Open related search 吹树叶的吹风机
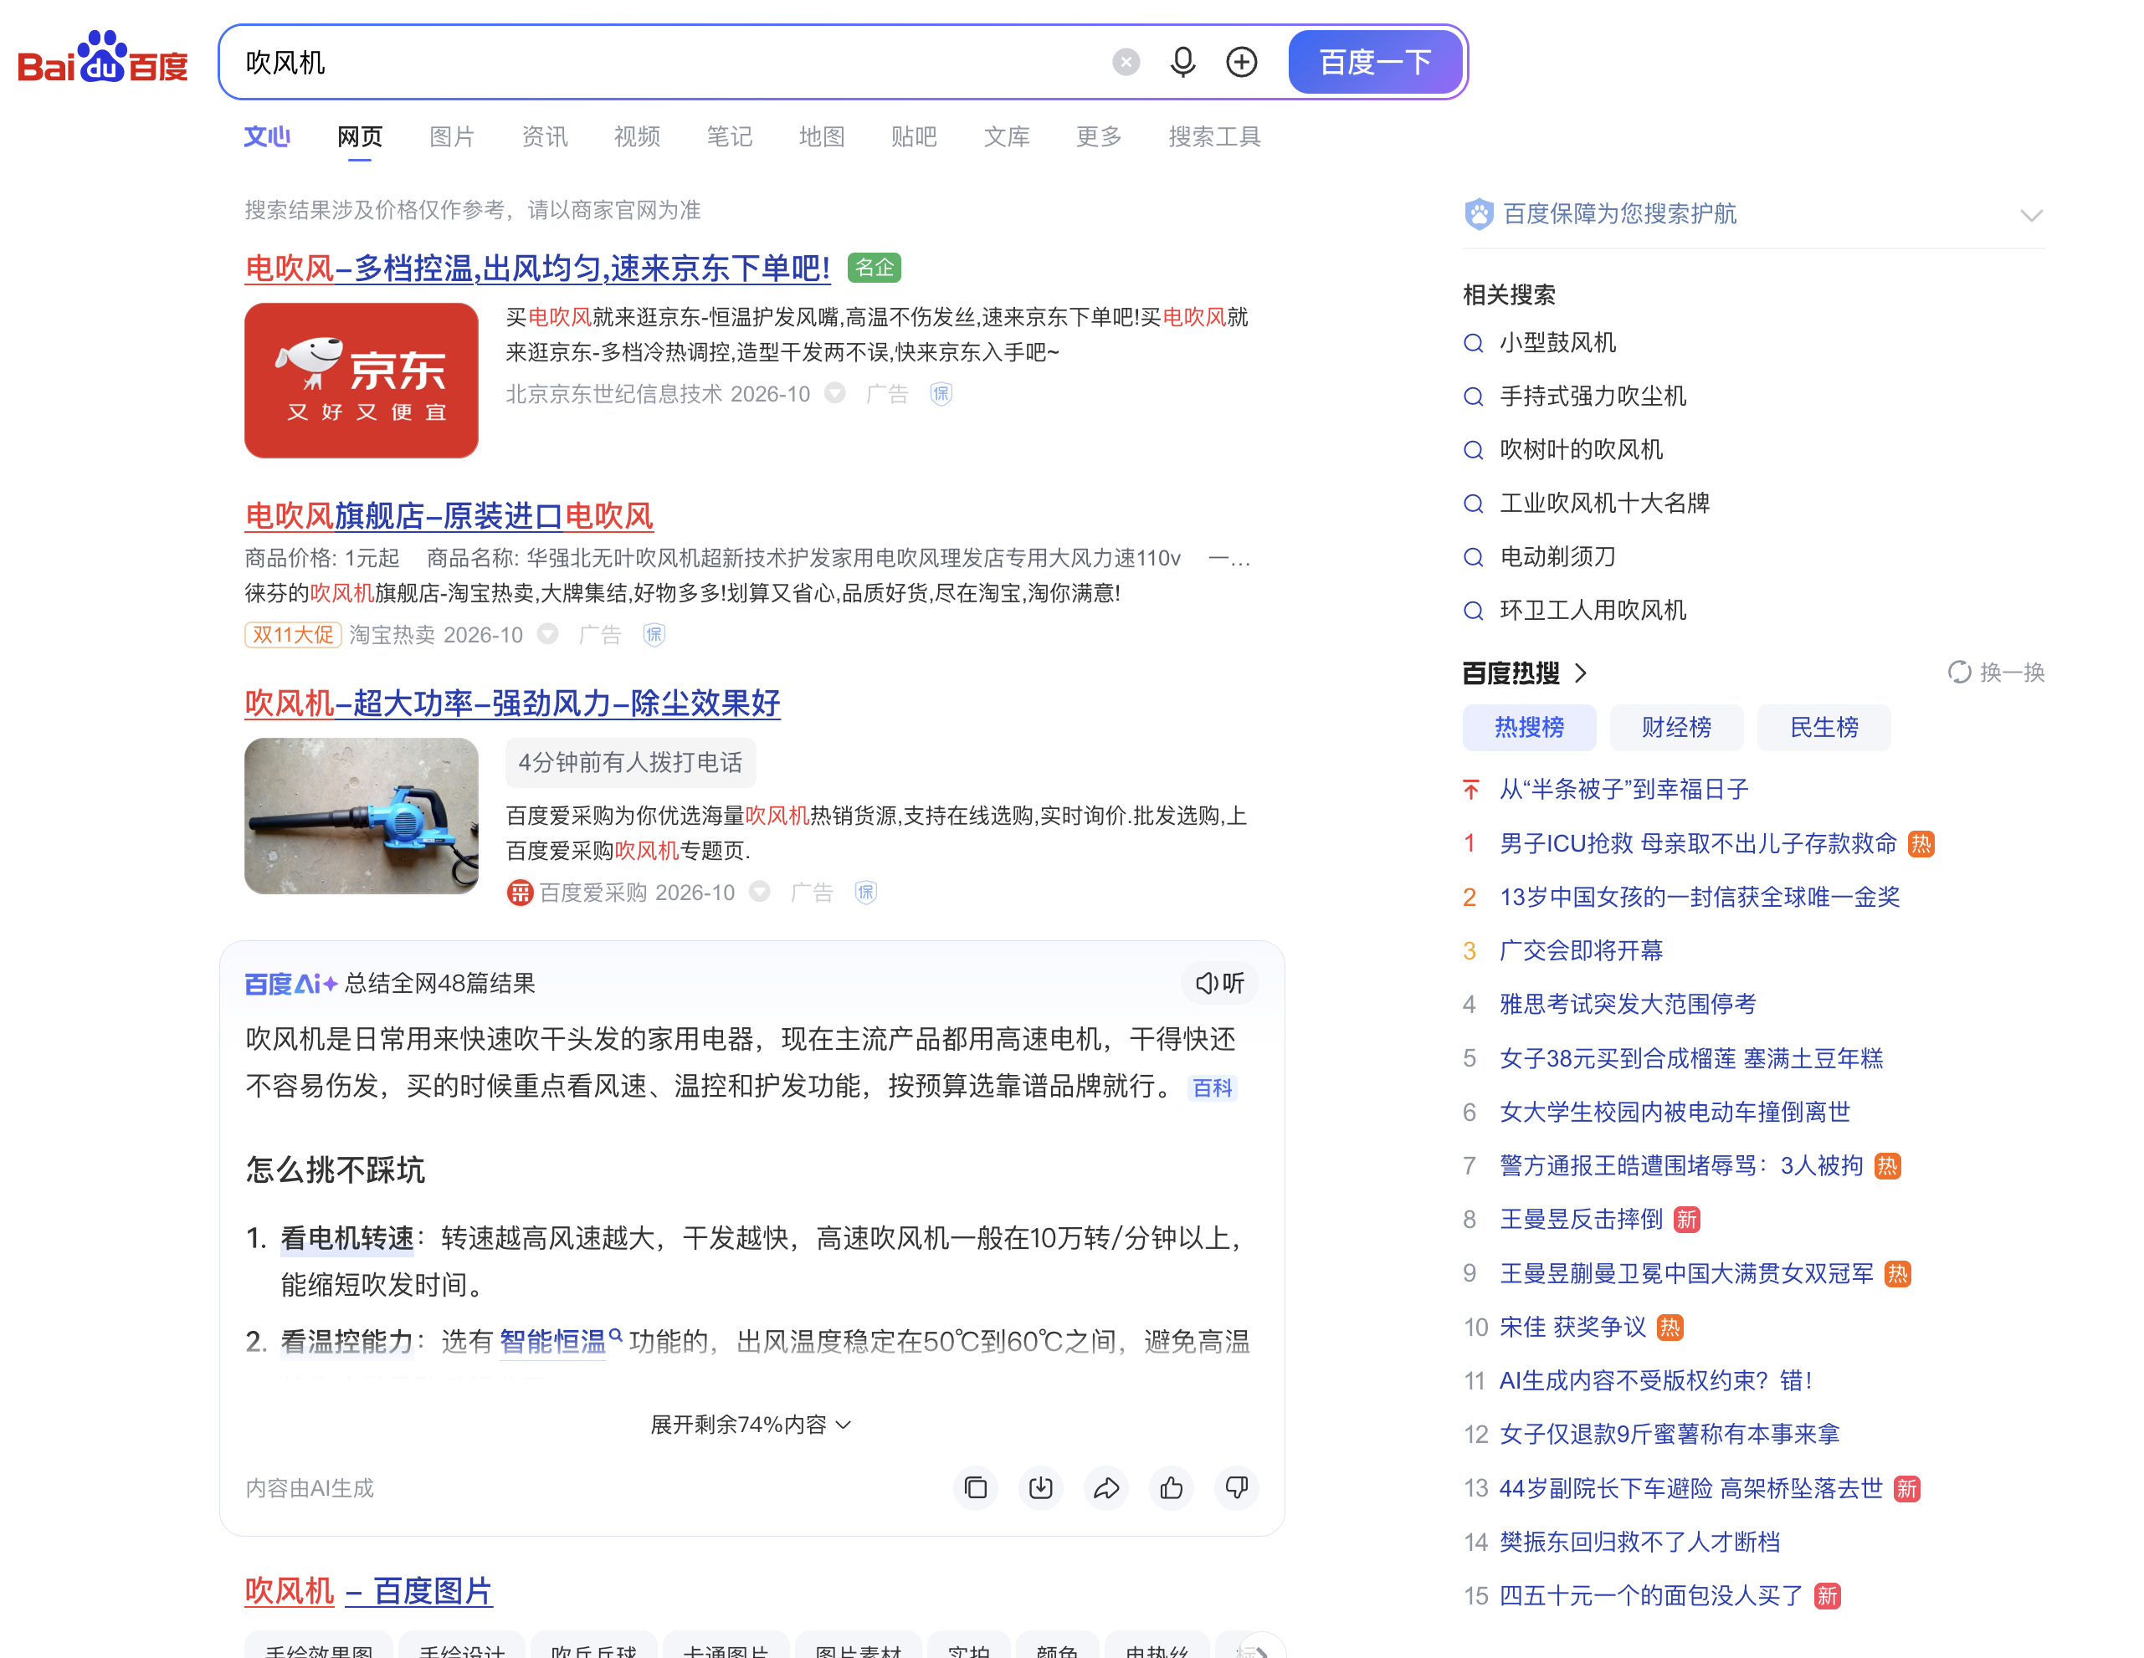Image resolution: width=2144 pixels, height=1658 pixels. pyautogui.click(x=1581, y=449)
